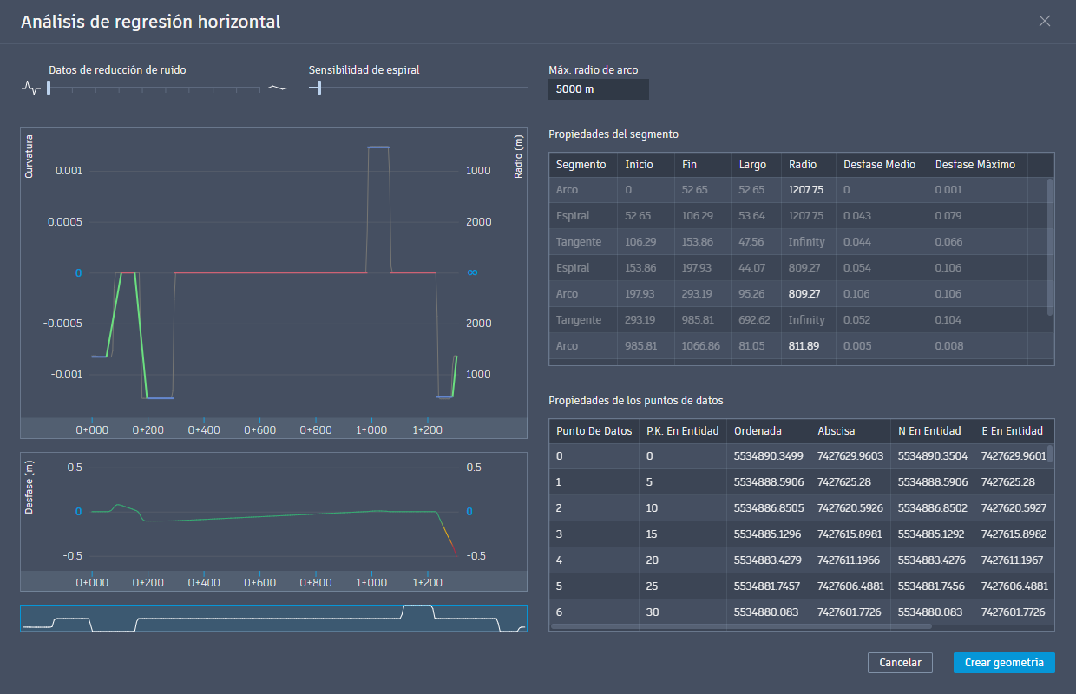Select data point row 0
This screenshot has height=694, width=1076.
(x=798, y=456)
